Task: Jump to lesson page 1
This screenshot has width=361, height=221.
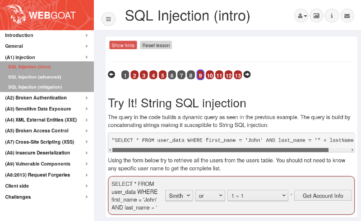Action: click(125, 75)
